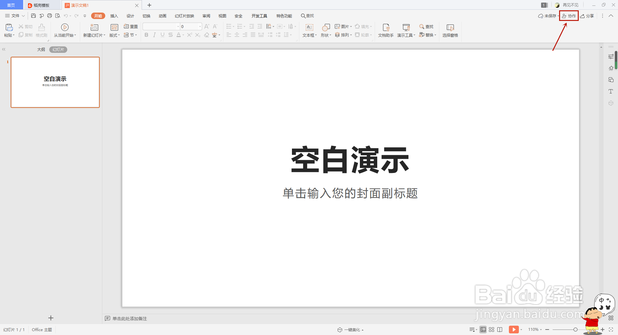Click the 协作 collaboration button

point(569,16)
